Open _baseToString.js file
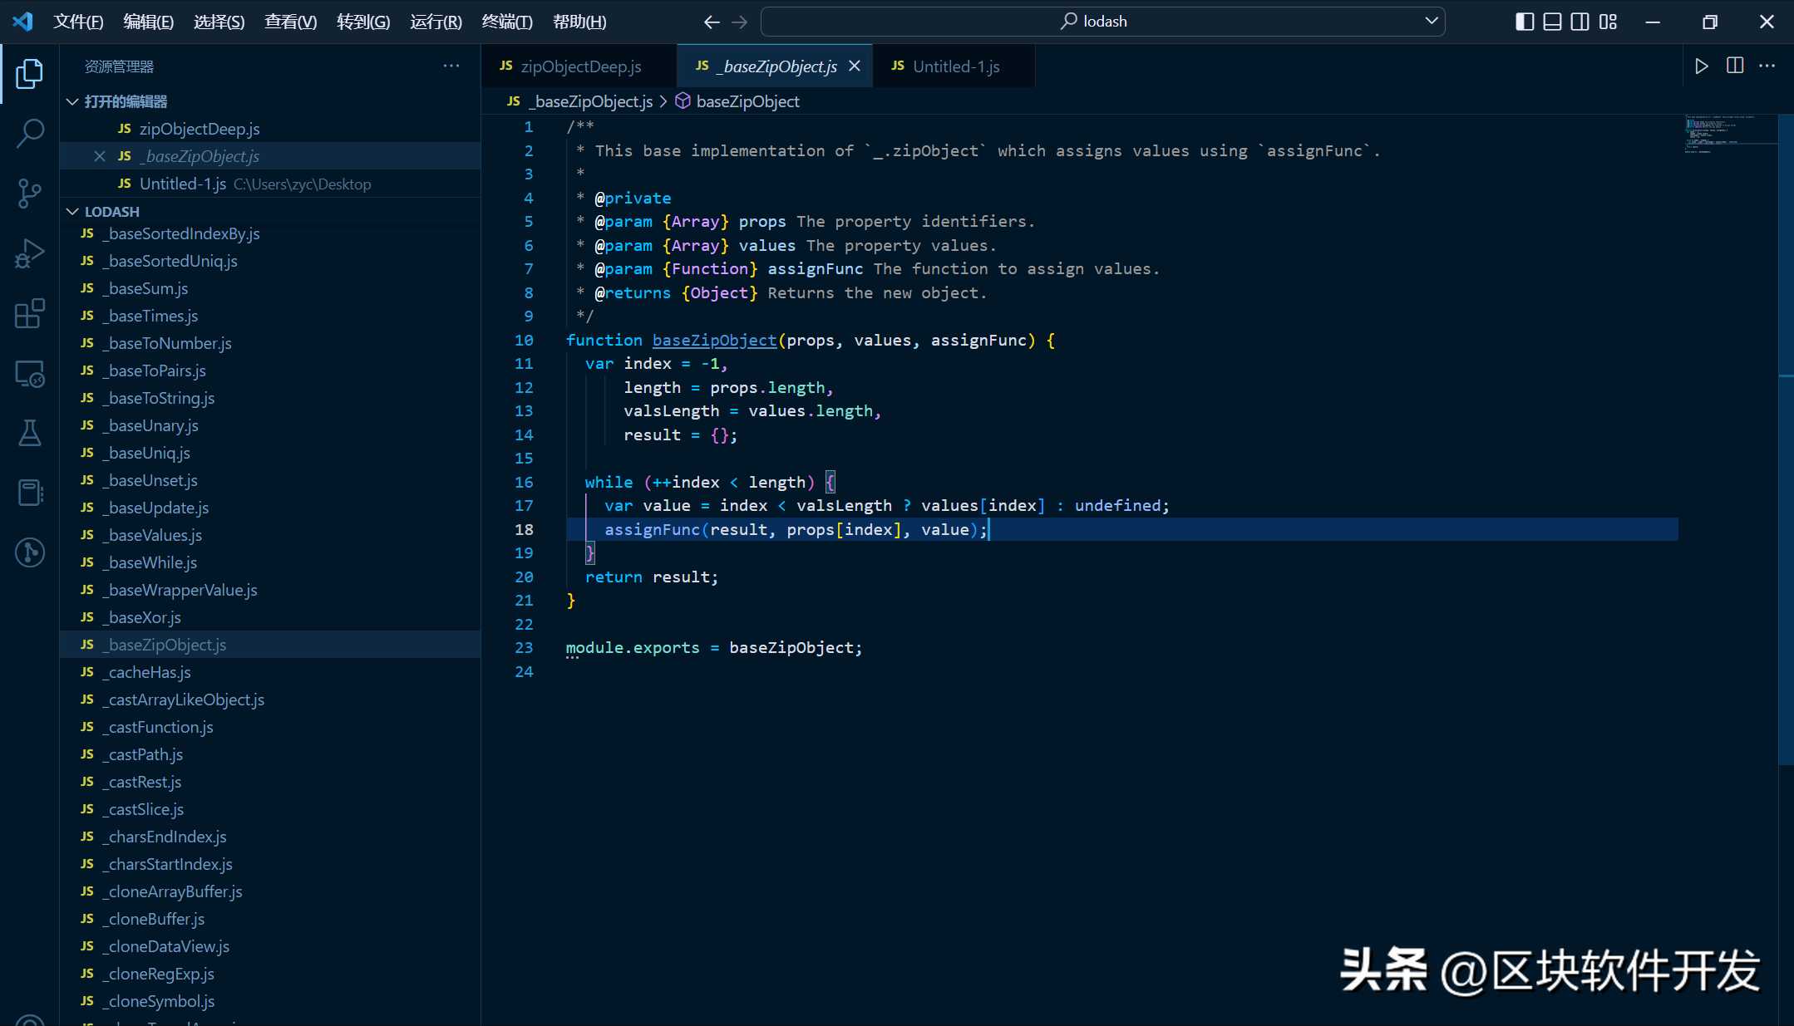The width and height of the screenshot is (1794, 1026). (x=270, y=398)
